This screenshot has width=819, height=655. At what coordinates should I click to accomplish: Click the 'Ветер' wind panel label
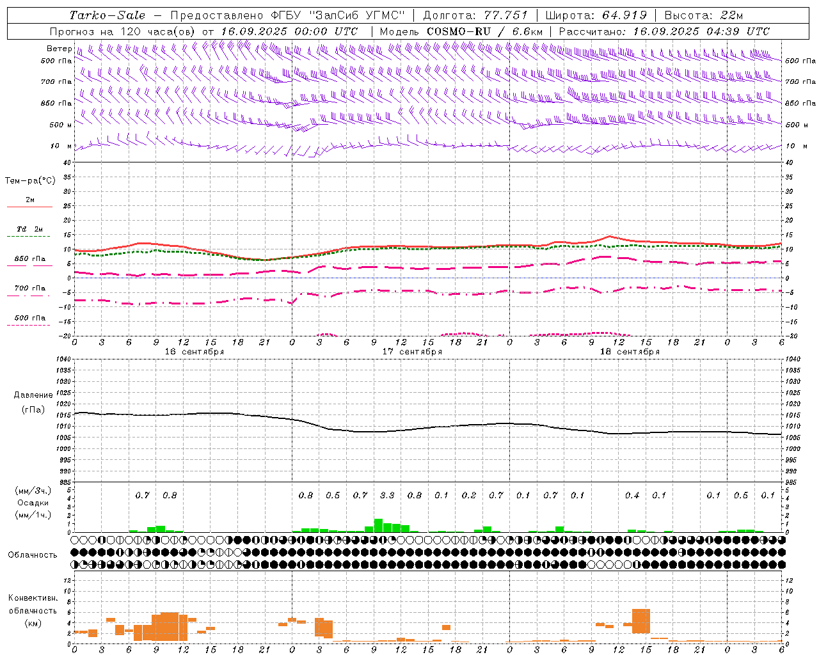tap(60, 49)
